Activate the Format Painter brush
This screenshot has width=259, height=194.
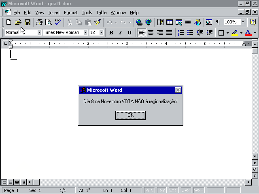pyautogui.click(x=98, y=22)
